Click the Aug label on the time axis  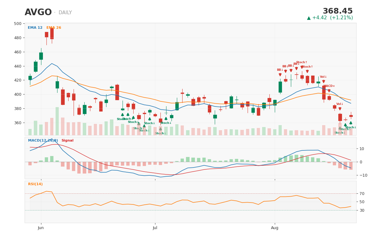click(x=275, y=228)
